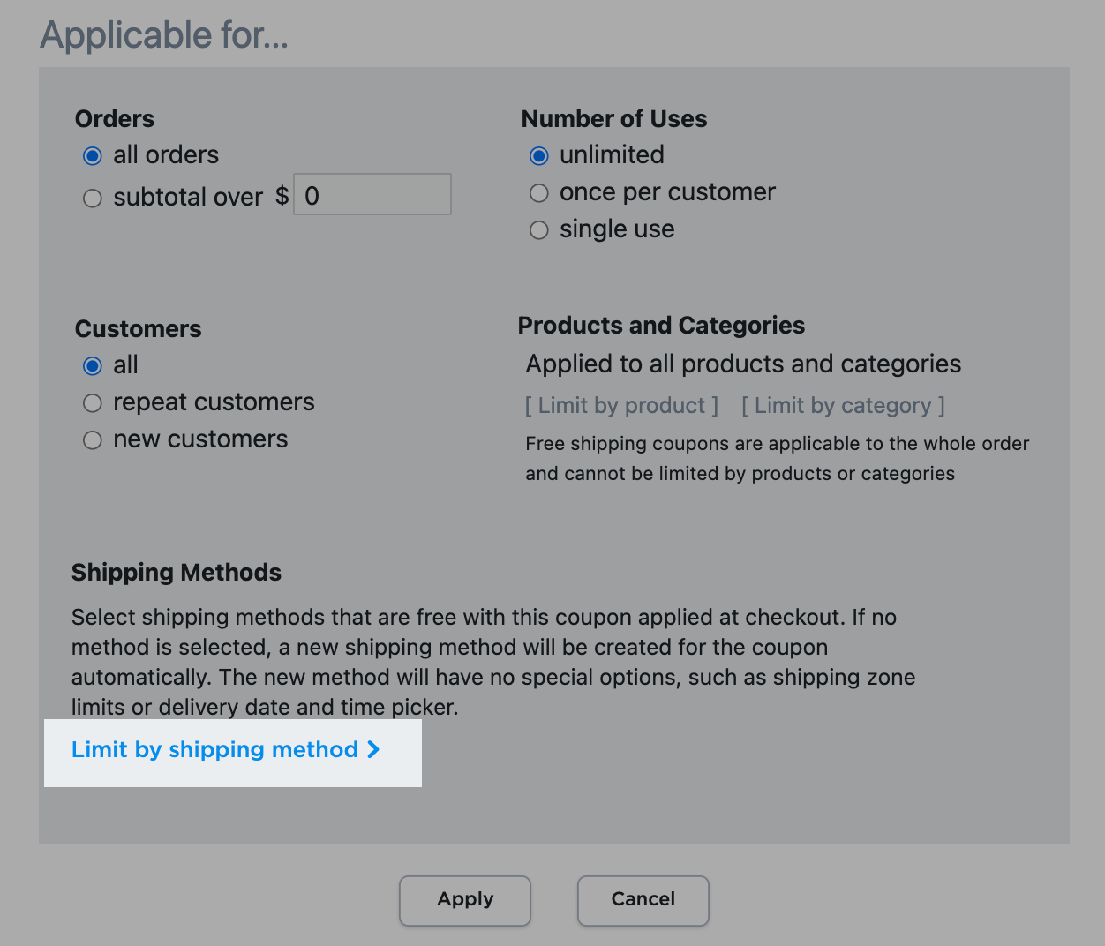Open the Limit by product option
Screen dimensions: 1105x946
tap(620, 405)
